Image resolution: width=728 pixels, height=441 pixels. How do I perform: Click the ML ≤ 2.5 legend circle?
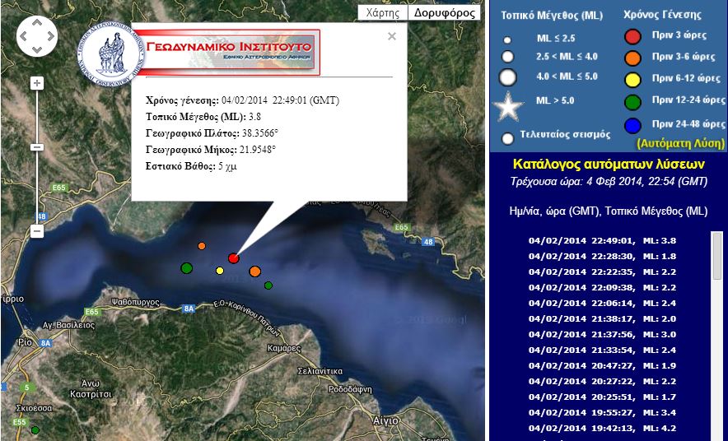[507, 40]
